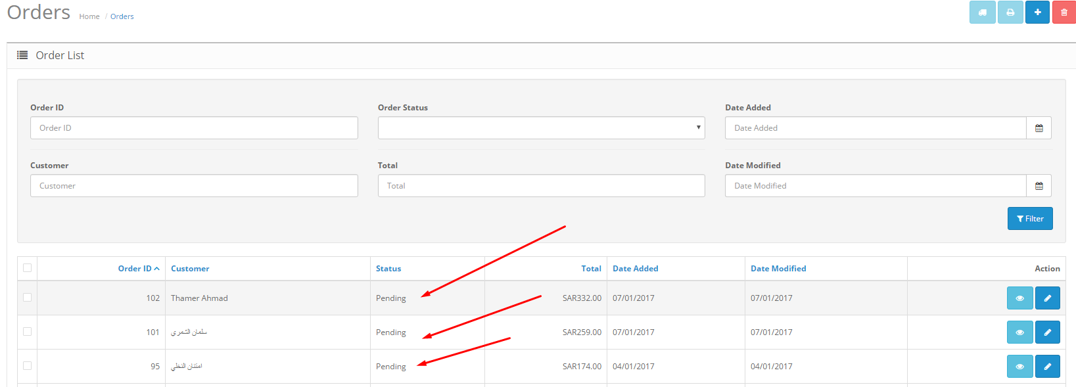Sort by Status column header
Image resolution: width=1076 pixels, height=387 pixels.
pos(388,269)
